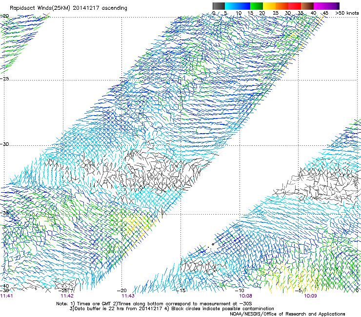Pick the orange 25-30 knots legend color
Image resolution: width=361 pixels, height=317 pixels.
(282, 6)
